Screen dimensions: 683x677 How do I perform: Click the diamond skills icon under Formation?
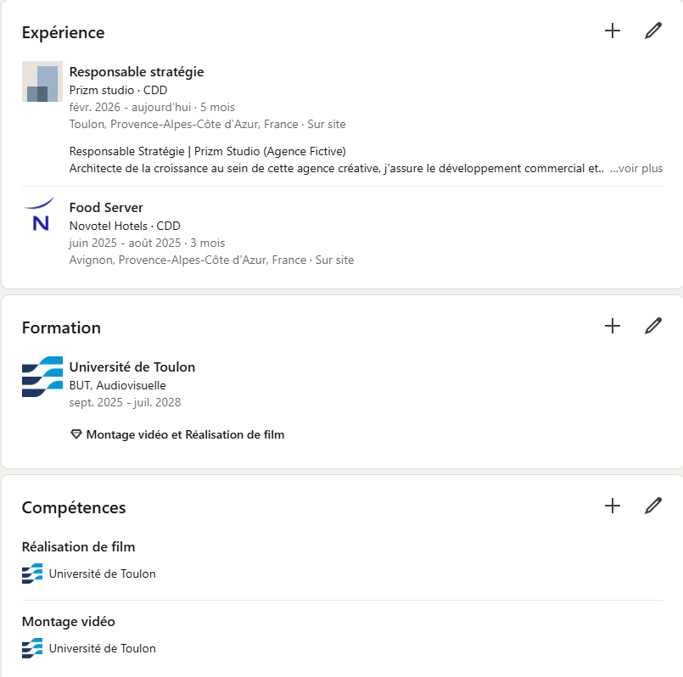tap(76, 434)
